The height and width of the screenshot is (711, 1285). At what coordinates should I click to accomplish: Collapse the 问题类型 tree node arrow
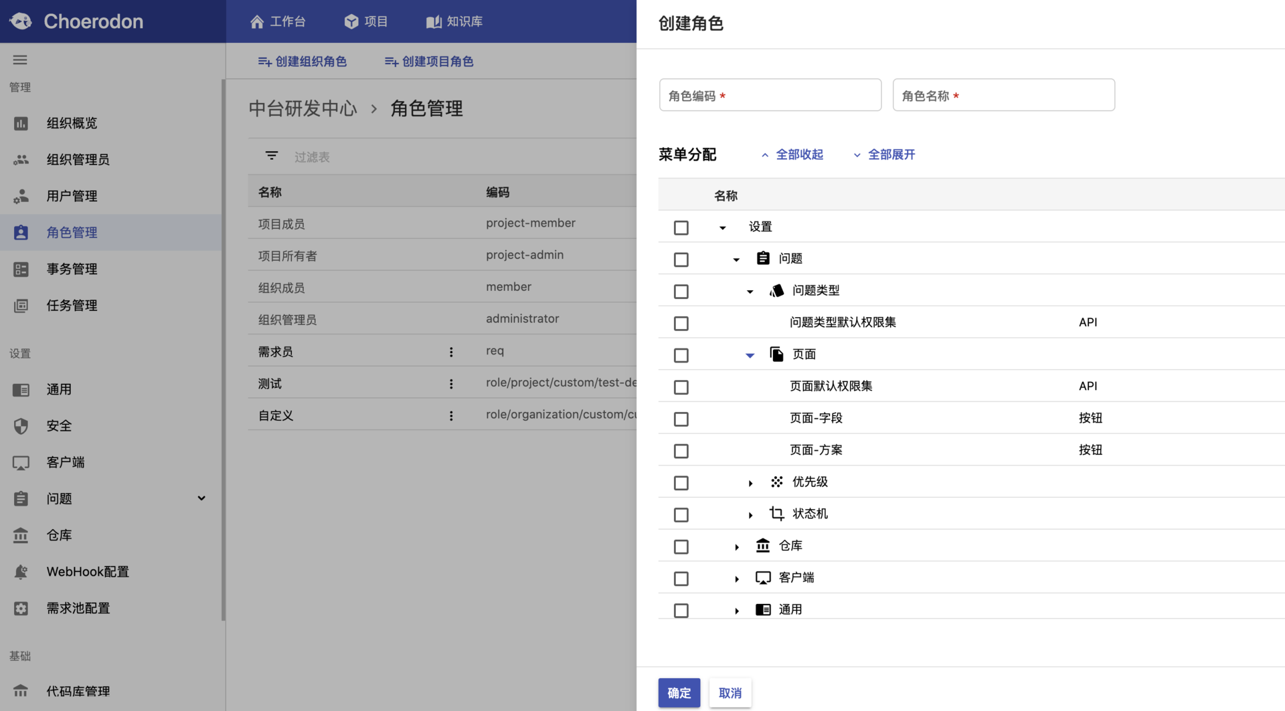pyautogui.click(x=750, y=292)
